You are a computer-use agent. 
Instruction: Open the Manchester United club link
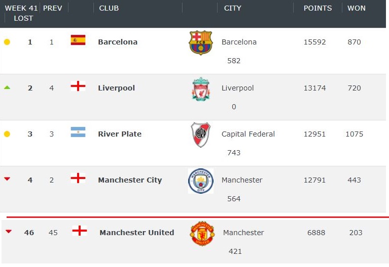click(x=136, y=233)
